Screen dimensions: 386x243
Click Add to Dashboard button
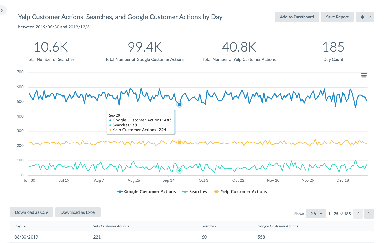tap(297, 17)
